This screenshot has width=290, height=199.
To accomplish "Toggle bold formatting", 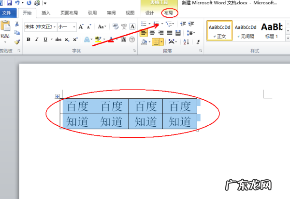I will click(x=29, y=40).
